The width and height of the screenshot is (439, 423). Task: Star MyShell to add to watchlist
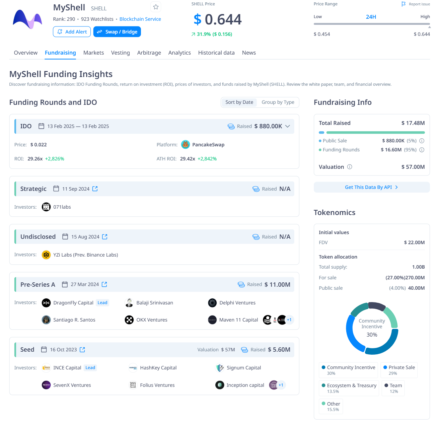click(x=156, y=7)
